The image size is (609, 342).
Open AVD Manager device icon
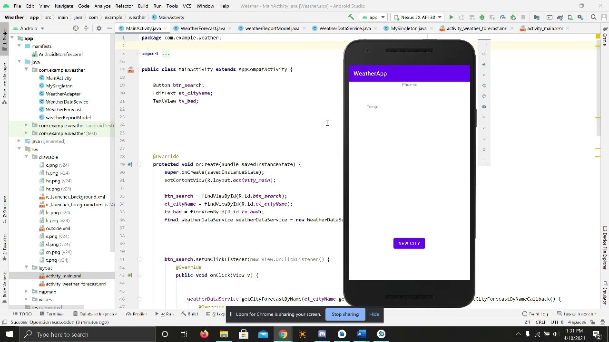pos(570,17)
